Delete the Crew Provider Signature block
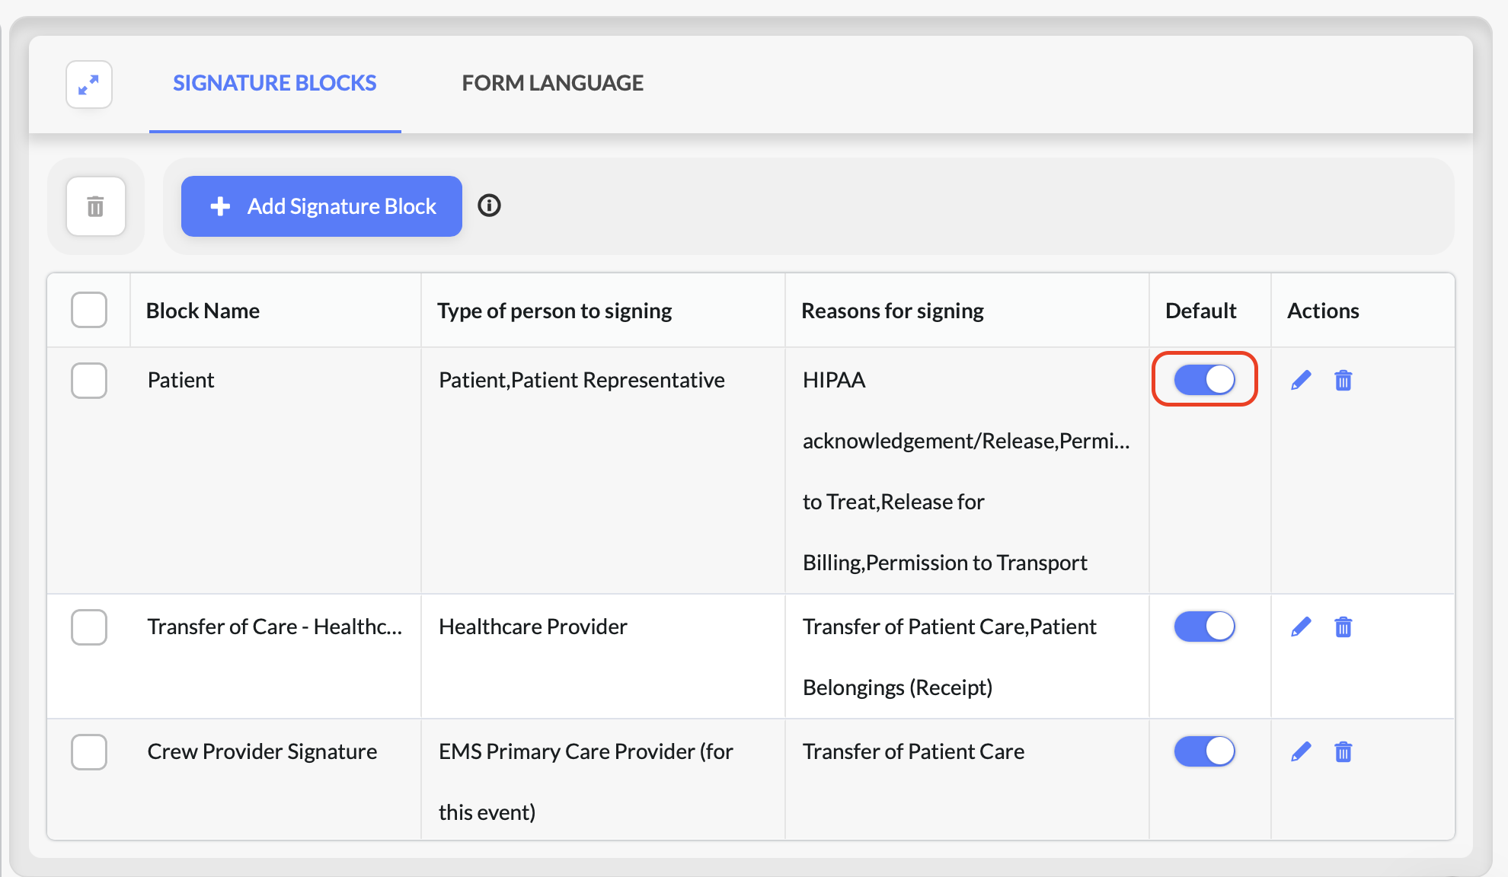1508x877 pixels. point(1343,751)
